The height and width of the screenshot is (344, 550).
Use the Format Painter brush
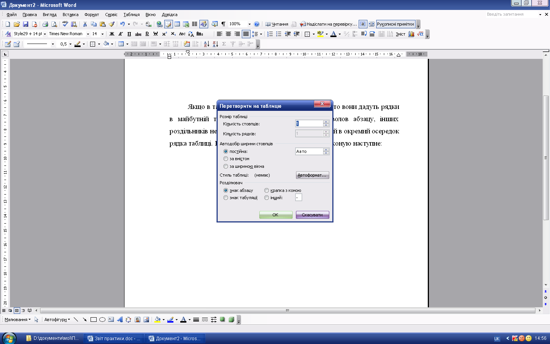point(112,24)
